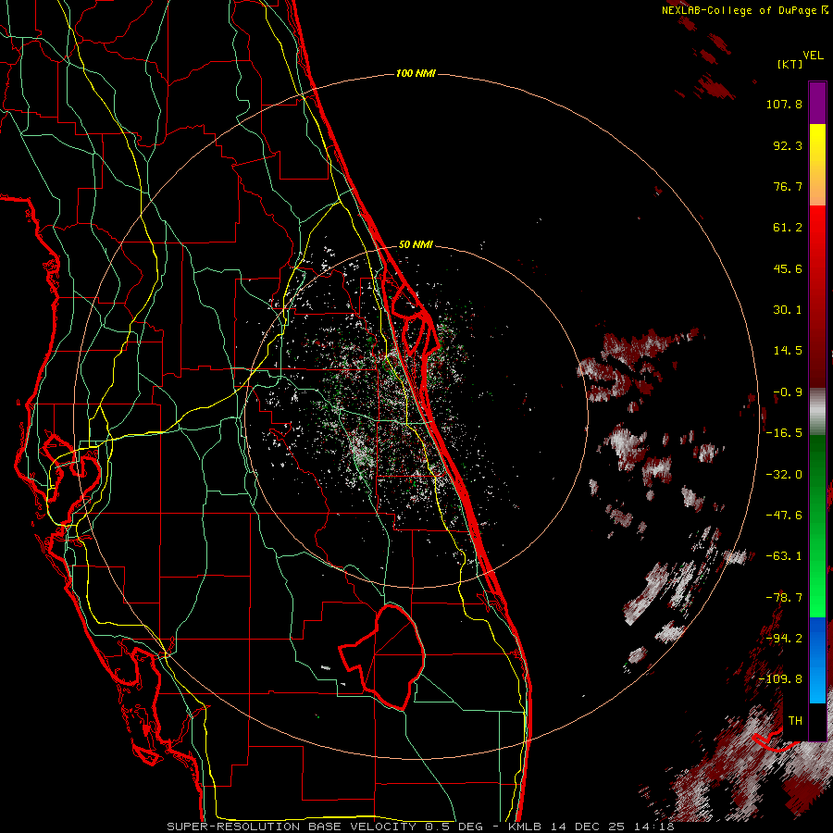Click the -63.1 velocity scale value

784,556
